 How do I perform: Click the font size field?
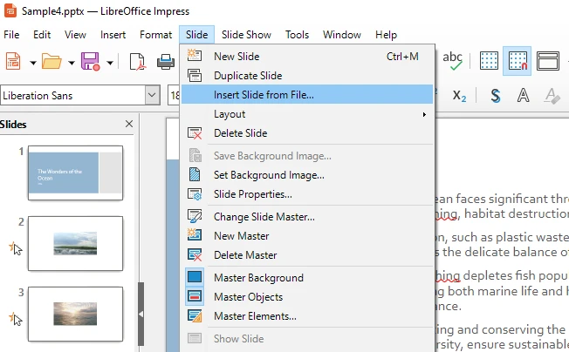coord(175,95)
